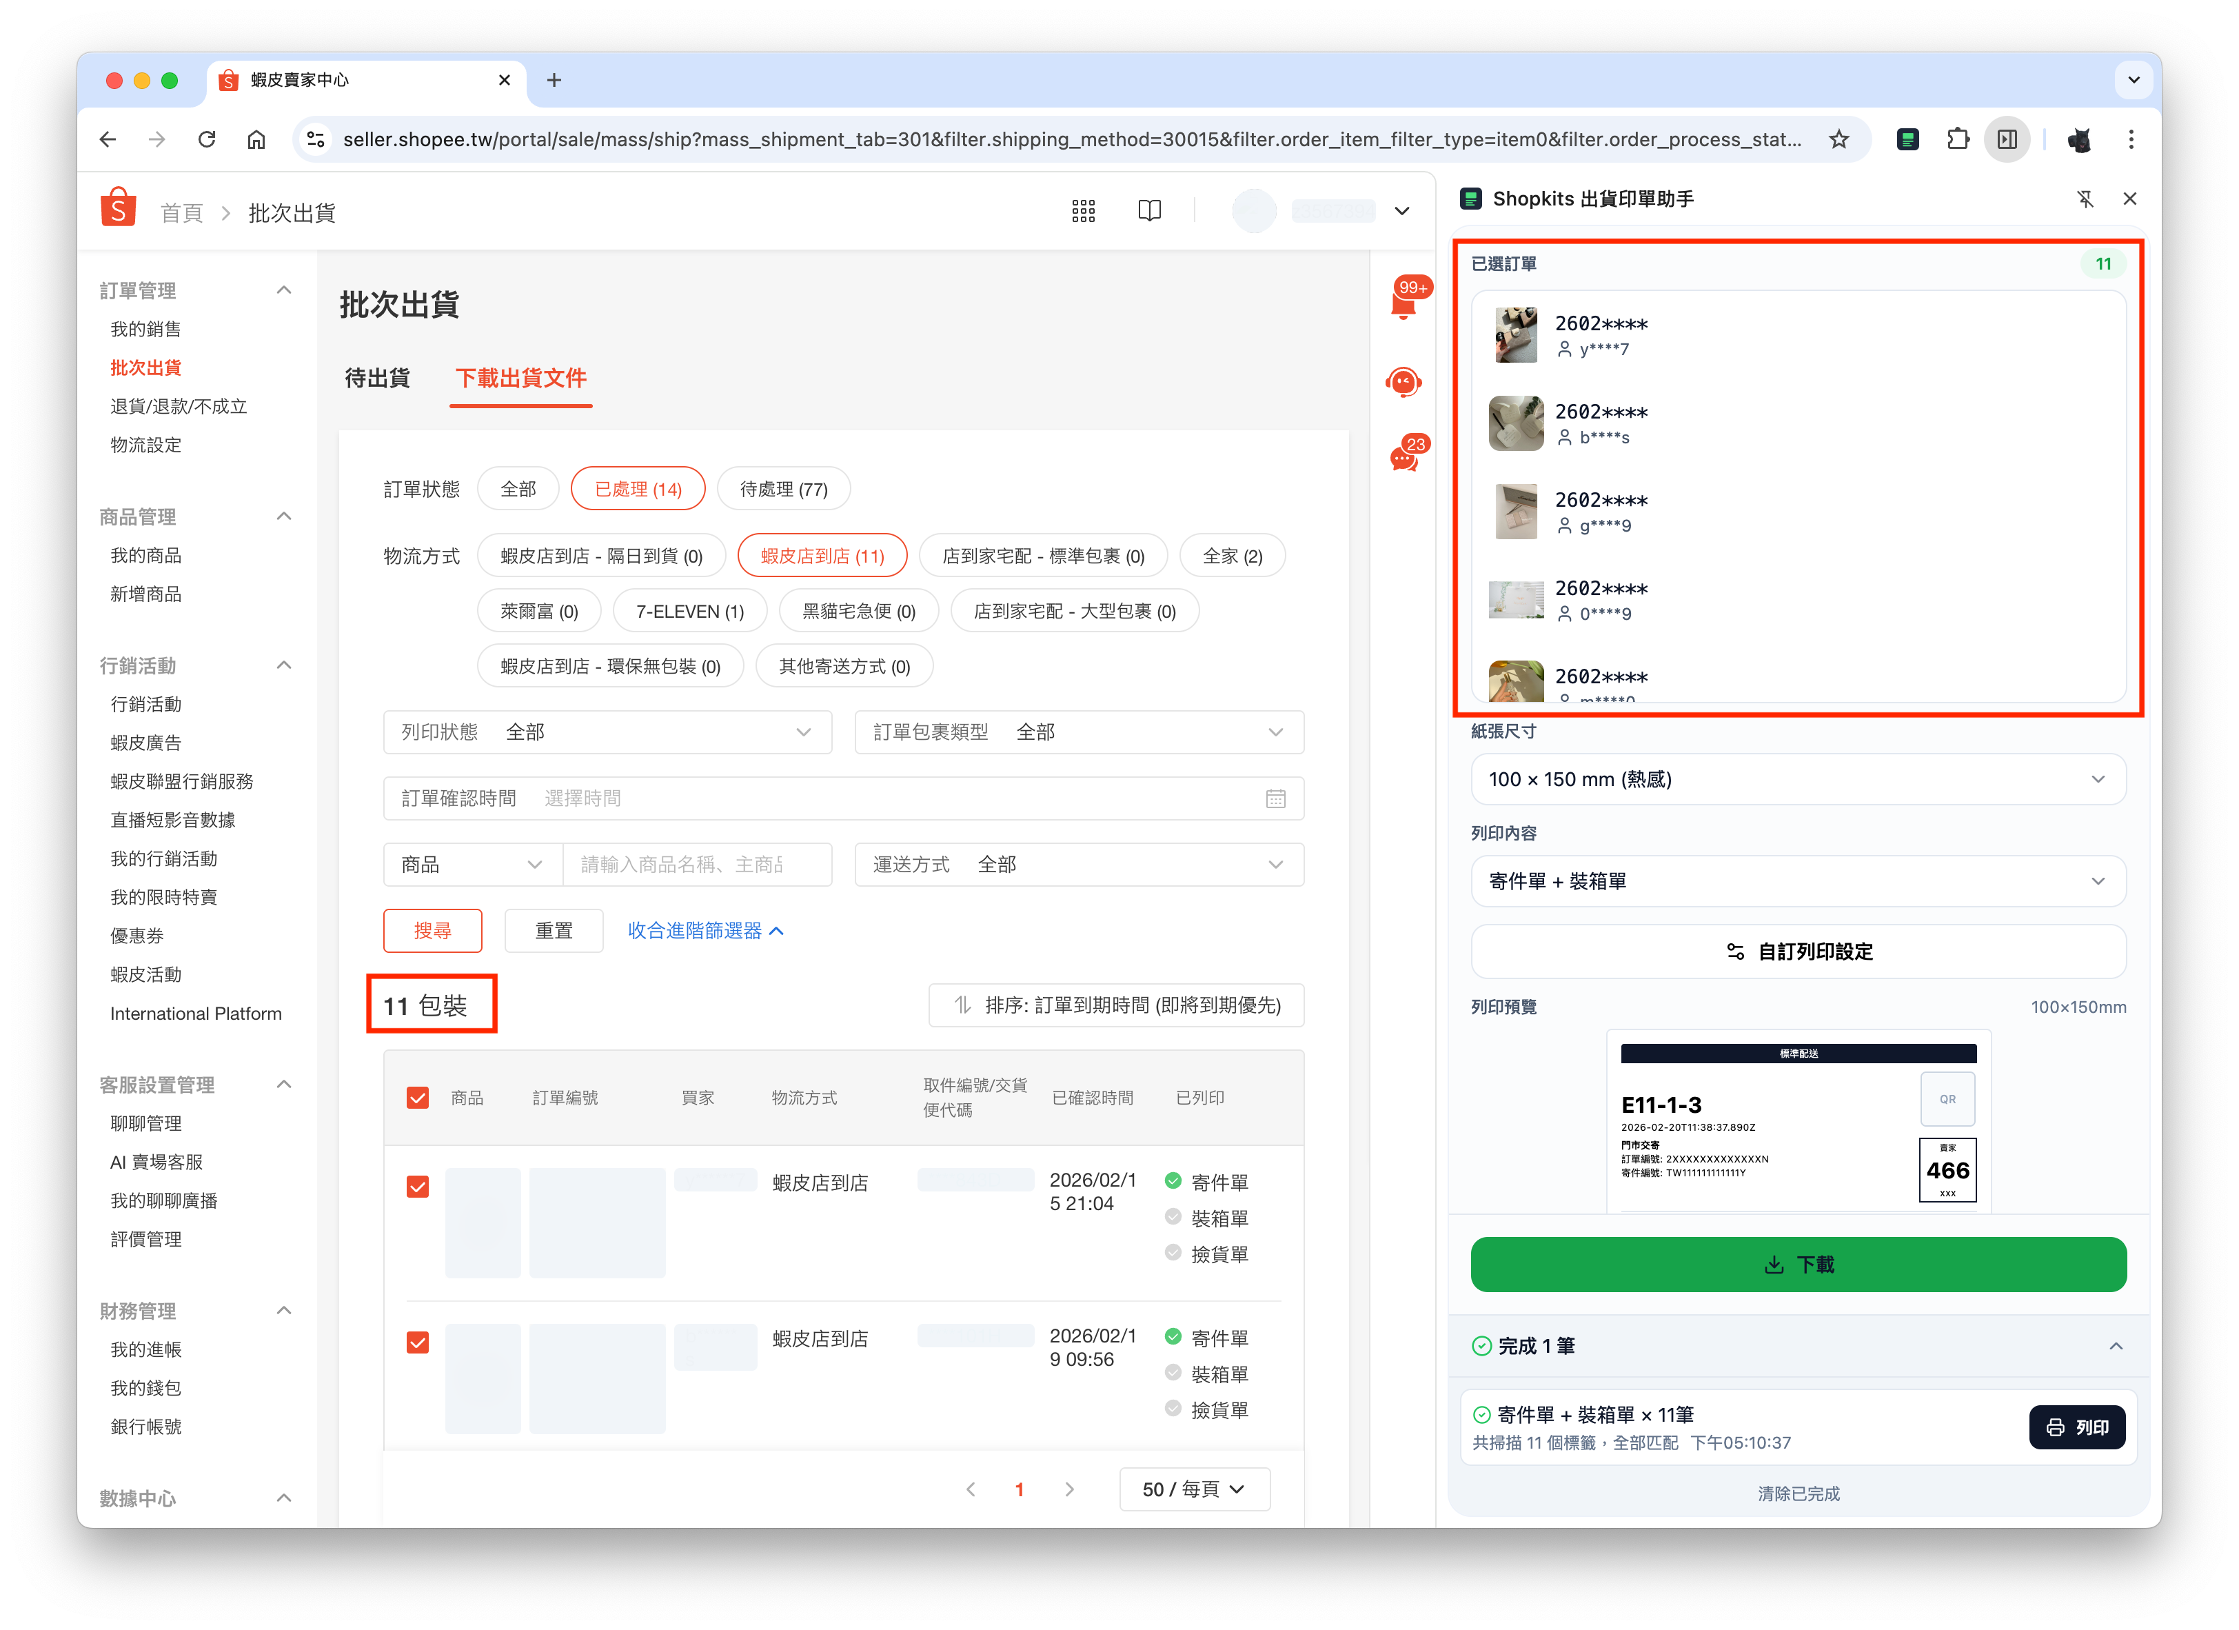Screen dimensions: 2239x1630
Task: Open the tab search dropdown arrow
Action: [2134, 80]
